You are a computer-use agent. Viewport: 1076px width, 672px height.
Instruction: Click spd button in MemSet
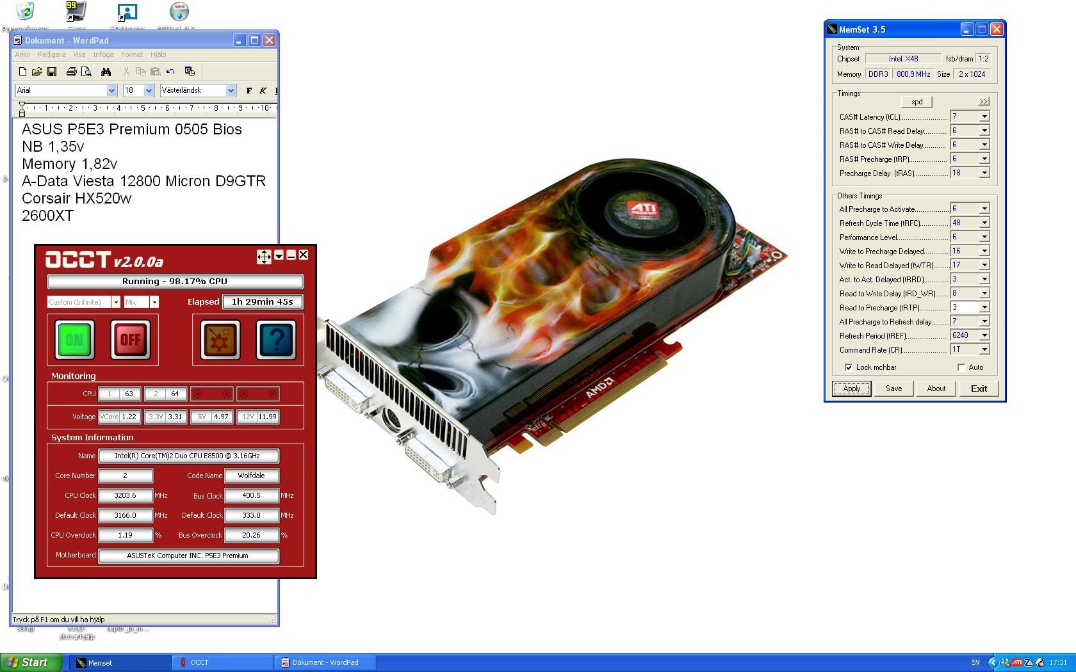tap(917, 102)
